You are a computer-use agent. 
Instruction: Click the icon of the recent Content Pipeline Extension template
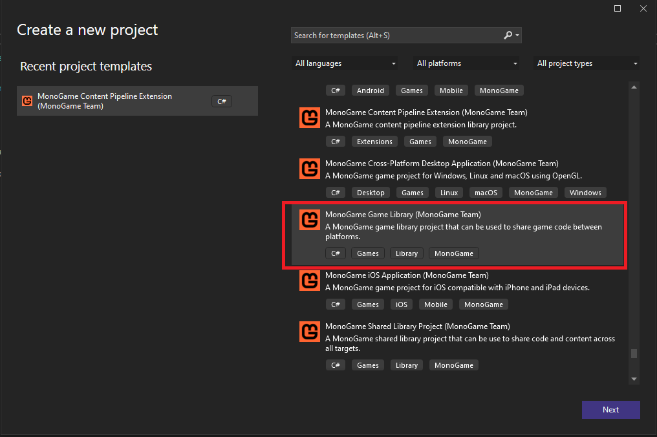[27, 101]
